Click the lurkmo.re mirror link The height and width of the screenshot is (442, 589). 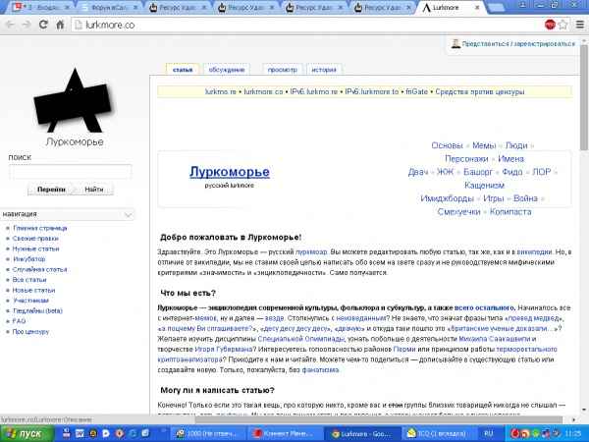[221, 91]
